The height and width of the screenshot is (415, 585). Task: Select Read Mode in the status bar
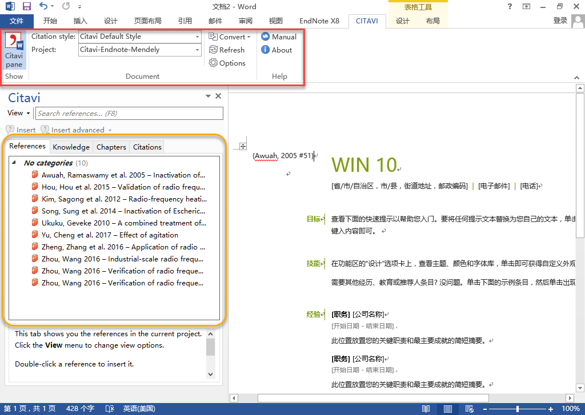pyautogui.click(x=426, y=409)
